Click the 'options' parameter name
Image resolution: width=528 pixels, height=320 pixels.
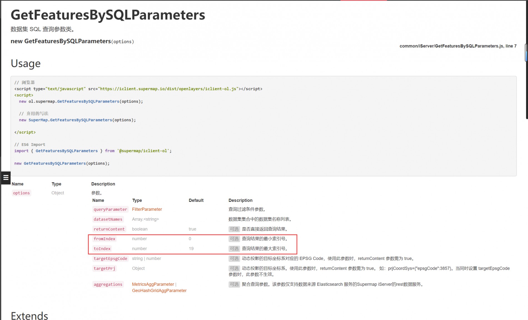21,193
